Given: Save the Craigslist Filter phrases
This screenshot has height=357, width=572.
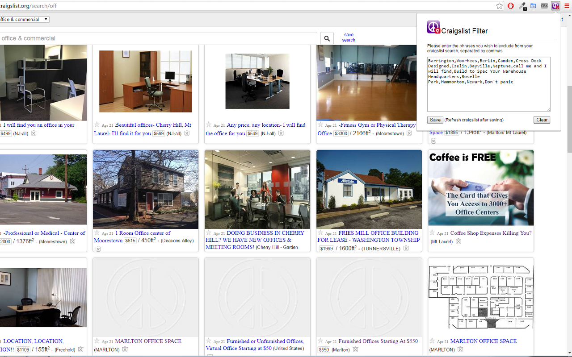Looking at the screenshot, I should coord(435,120).
